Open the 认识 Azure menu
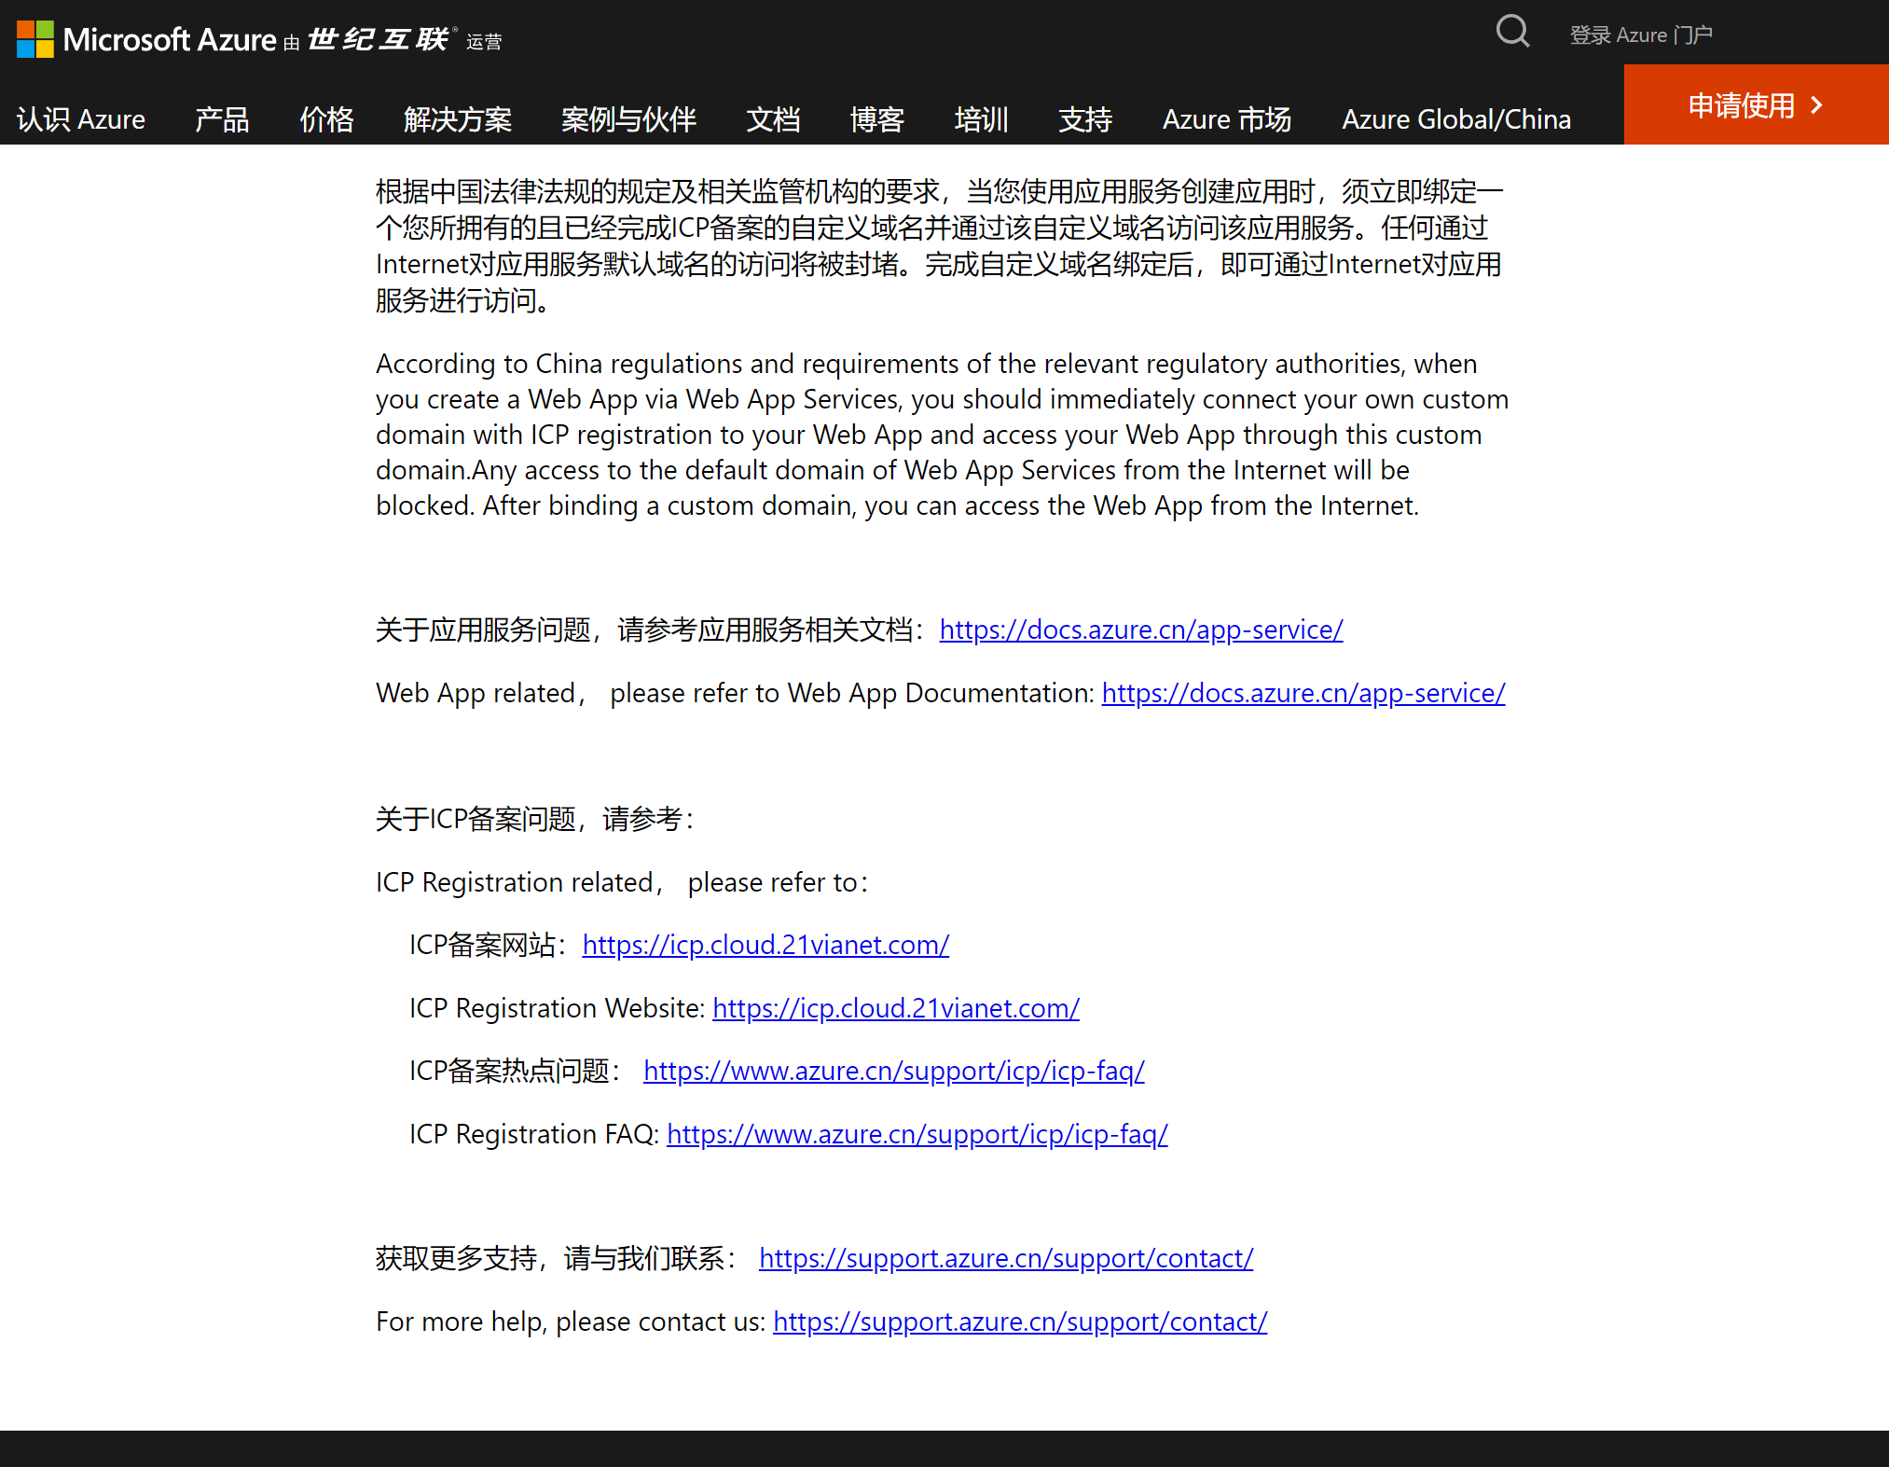The image size is (1889, 1467). click(81, 119)
